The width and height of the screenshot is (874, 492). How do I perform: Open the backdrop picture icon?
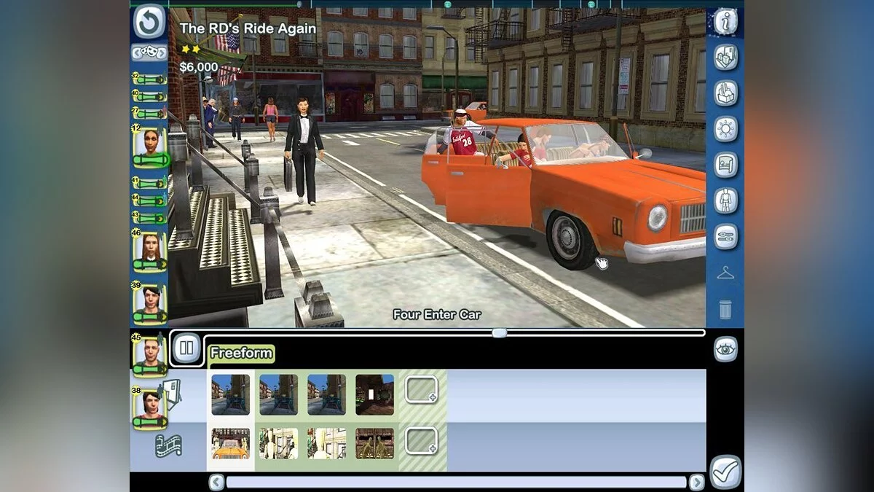point(725,165)
